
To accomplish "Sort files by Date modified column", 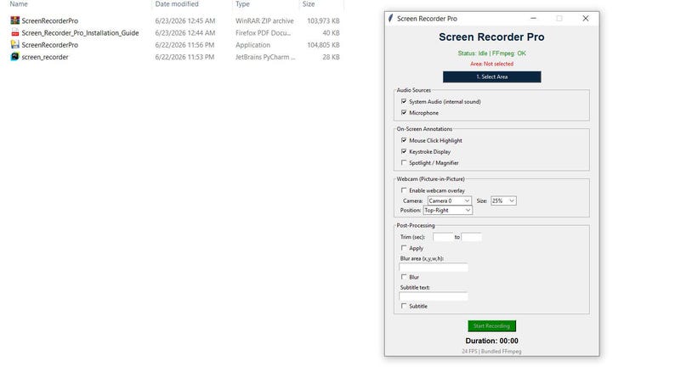I will tap(177, 4).
